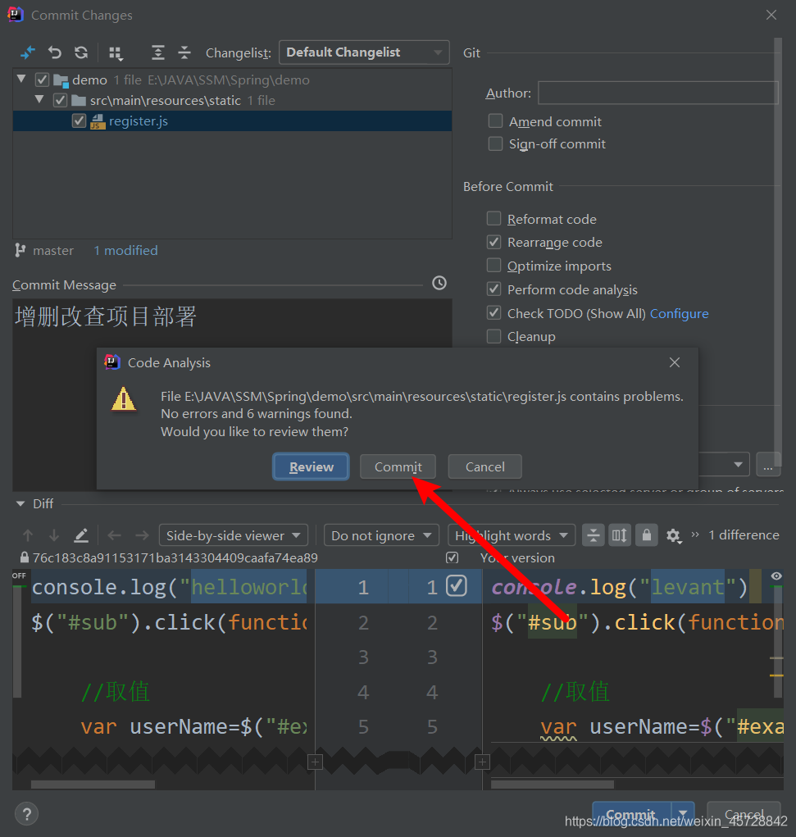The width and height of the screenshot is (796, 837).
Task: Click the Rollback undo arrow icon
Action: 54,52
